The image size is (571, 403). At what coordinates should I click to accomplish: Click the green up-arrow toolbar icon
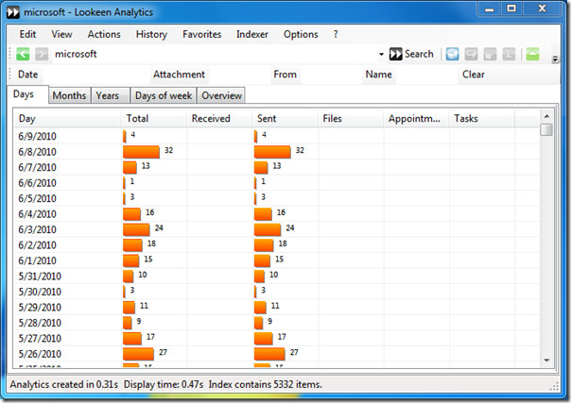(x=532, y=54)
